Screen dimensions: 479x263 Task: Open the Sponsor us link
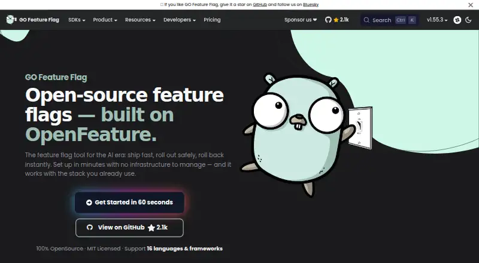[301, 20]
